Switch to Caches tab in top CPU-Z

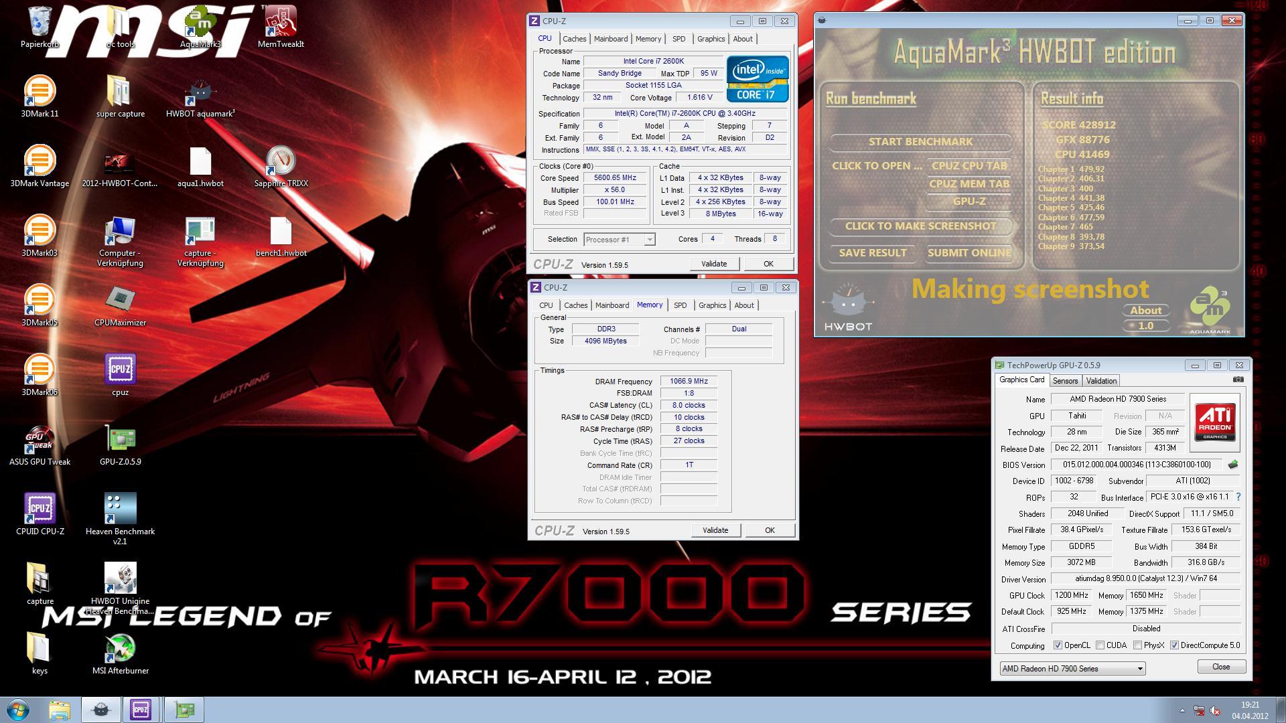574,39
